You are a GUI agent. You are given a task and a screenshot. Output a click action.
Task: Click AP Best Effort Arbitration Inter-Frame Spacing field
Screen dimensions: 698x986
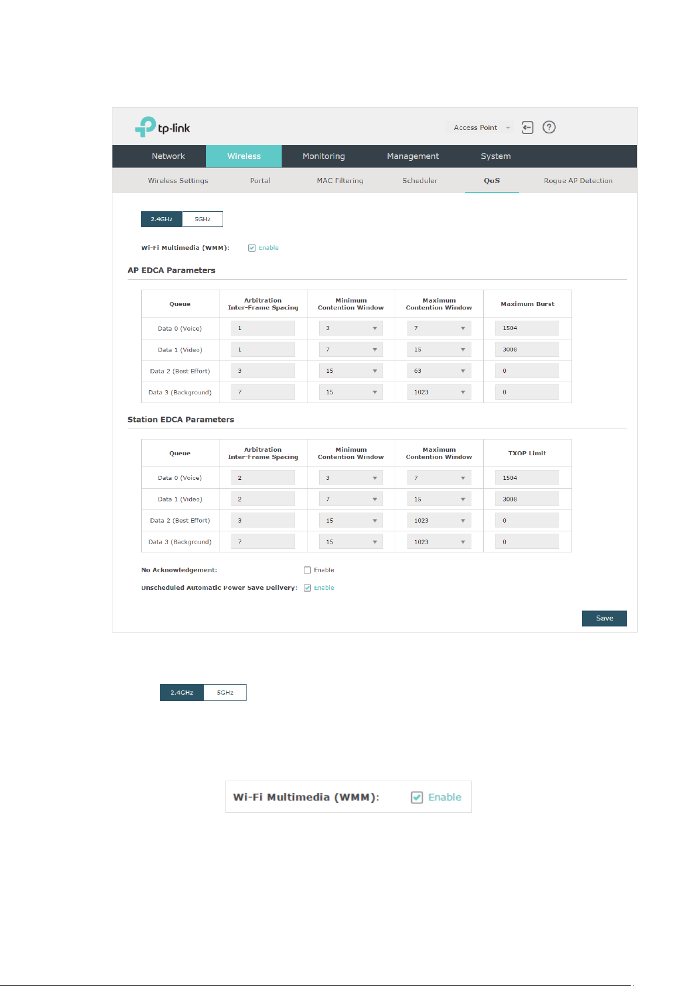pos(263,371)
